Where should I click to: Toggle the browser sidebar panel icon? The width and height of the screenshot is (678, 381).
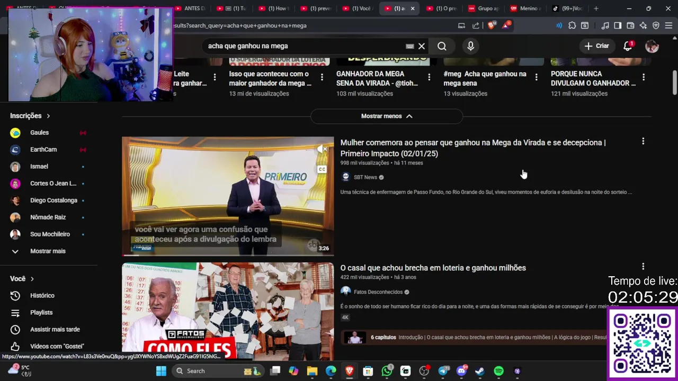point(618,25)
